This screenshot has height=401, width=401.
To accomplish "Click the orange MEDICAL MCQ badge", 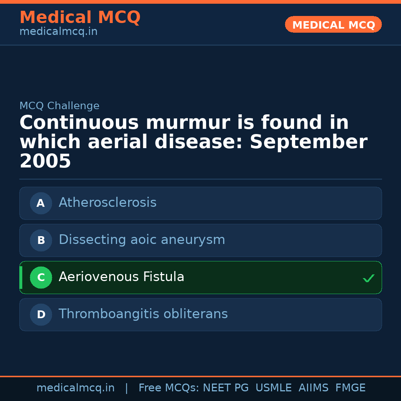I will coord(333,25).
